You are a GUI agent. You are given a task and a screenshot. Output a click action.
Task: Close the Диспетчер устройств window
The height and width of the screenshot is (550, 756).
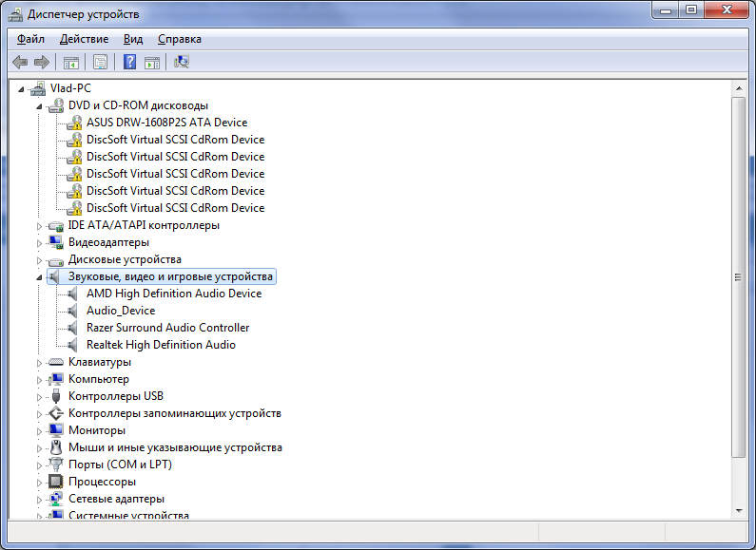pyautogui.click(x=727, y=9)
